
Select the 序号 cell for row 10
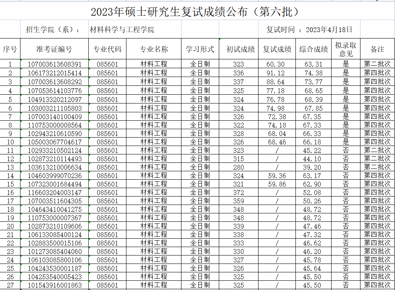(10, 142)
